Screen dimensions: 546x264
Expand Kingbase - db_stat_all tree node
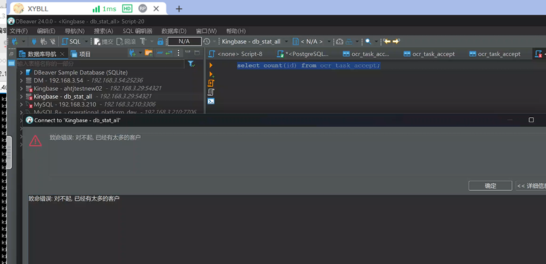coord(21,96)
